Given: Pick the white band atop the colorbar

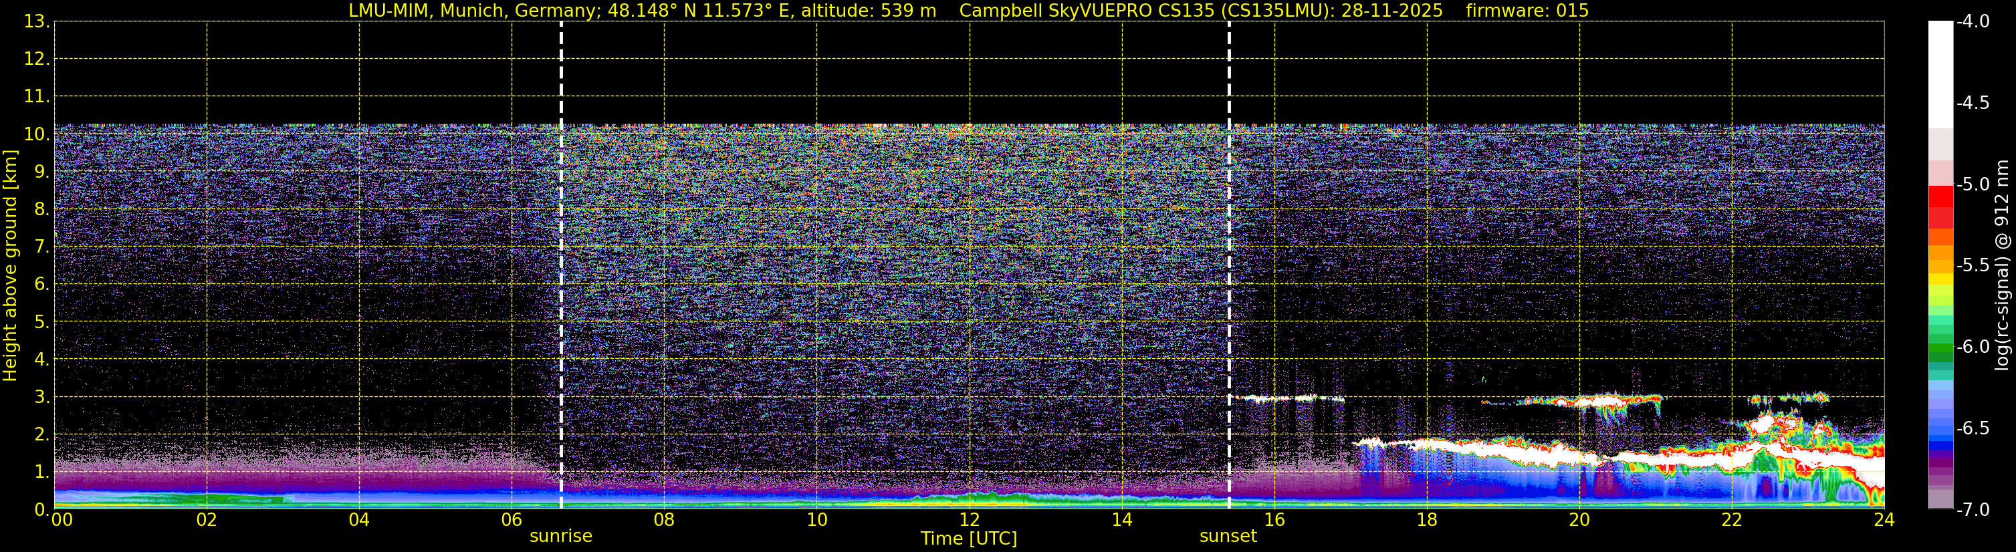Looking at the screenshot, I should click(x=1941, y=75).
